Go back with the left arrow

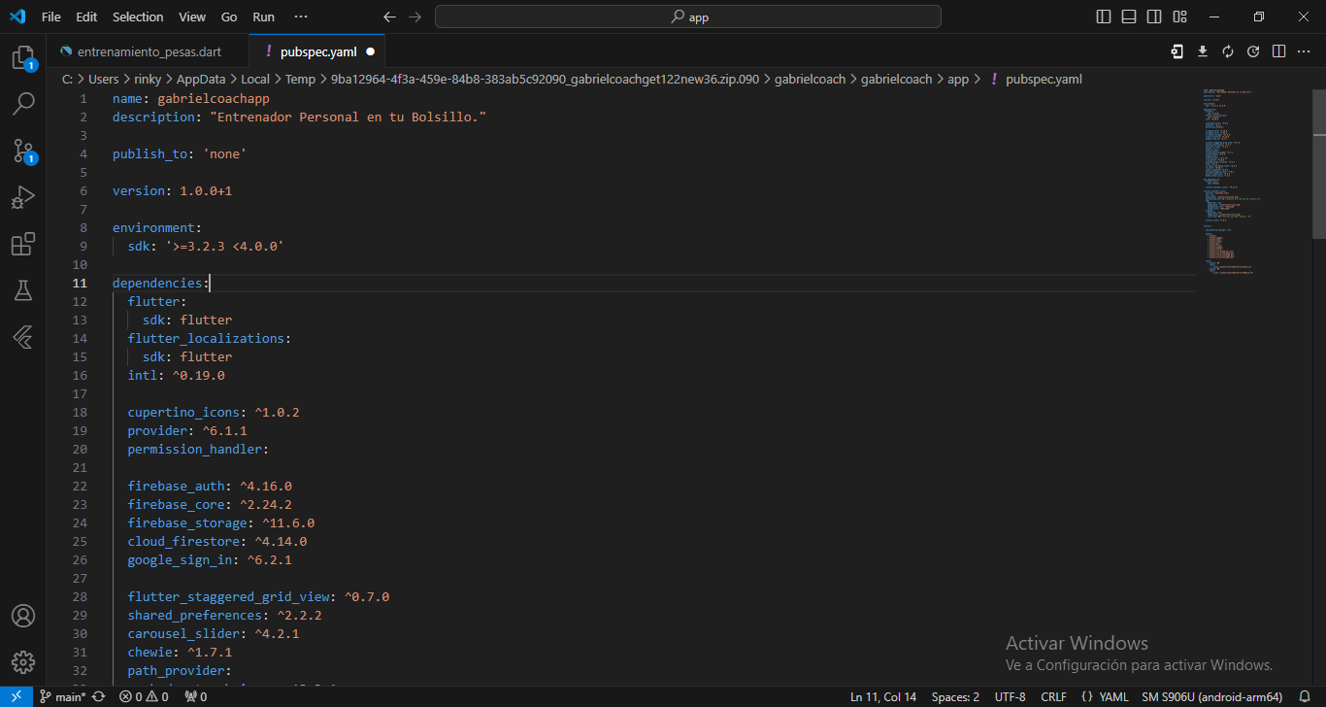coord(389,17)
